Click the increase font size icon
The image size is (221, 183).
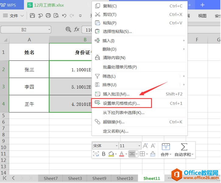point(145,146)
